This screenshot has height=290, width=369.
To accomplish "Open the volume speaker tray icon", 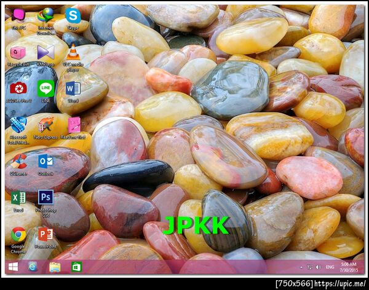I will click(319, 267).
